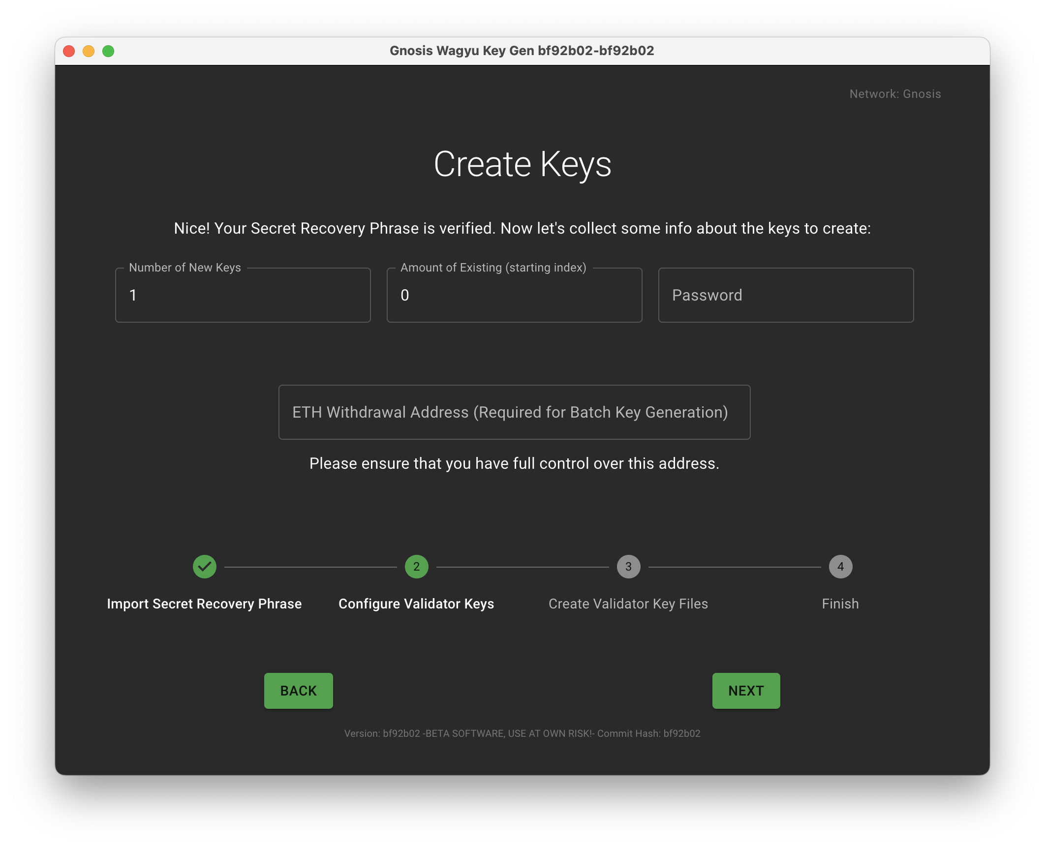Click the window title bar text
1045x848 pixels.
[522, 51]
